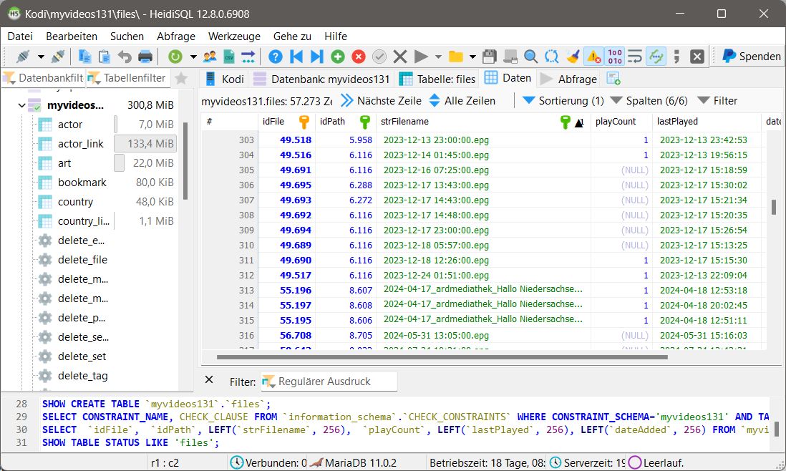Click the Tabellenfilter input field
This screenshot has width=786, height=471.
[128, 78]
